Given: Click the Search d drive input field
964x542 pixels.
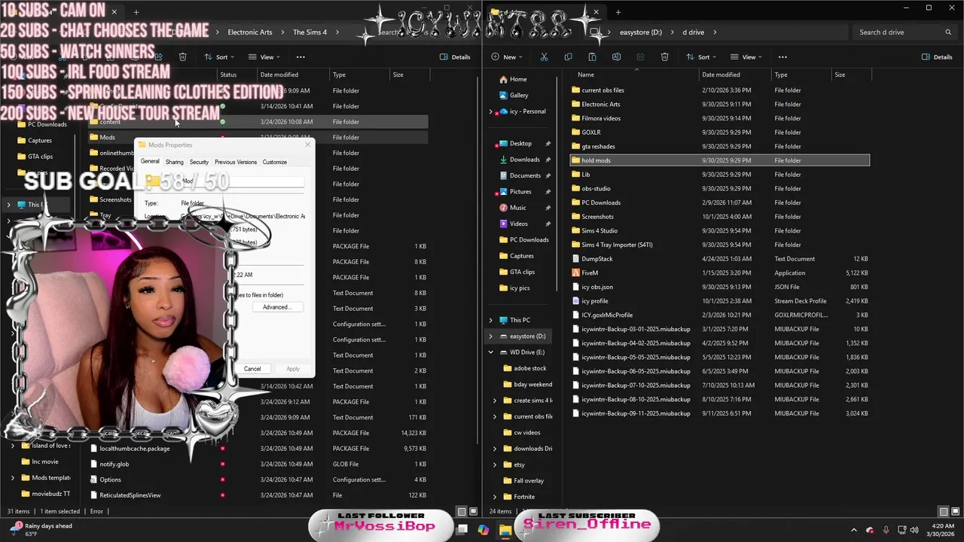Looking at the screenshot, I should 905,32.
